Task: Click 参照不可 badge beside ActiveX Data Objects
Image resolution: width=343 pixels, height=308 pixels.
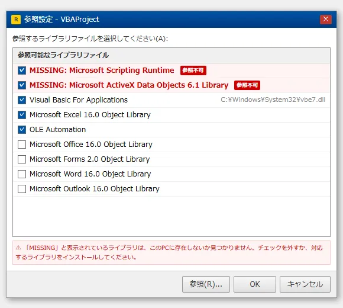Action: pos(247,85)
